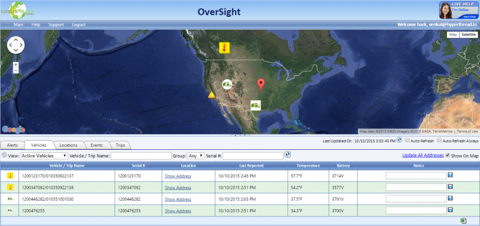Click the thermometer alert marker on map
This screenshot has height=226, width=480.
[224, 48]
